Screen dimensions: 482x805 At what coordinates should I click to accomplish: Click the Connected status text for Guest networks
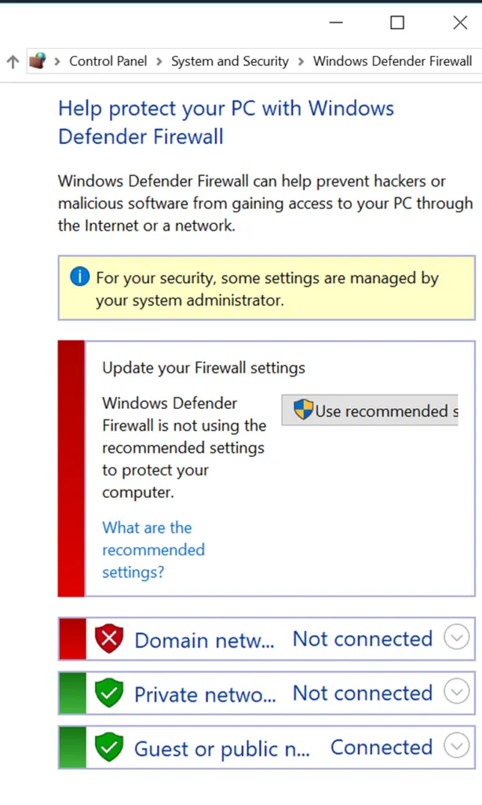[381, 747]
